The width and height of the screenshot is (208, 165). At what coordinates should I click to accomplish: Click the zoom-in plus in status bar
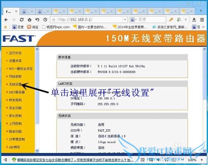(x=202, y=160)
